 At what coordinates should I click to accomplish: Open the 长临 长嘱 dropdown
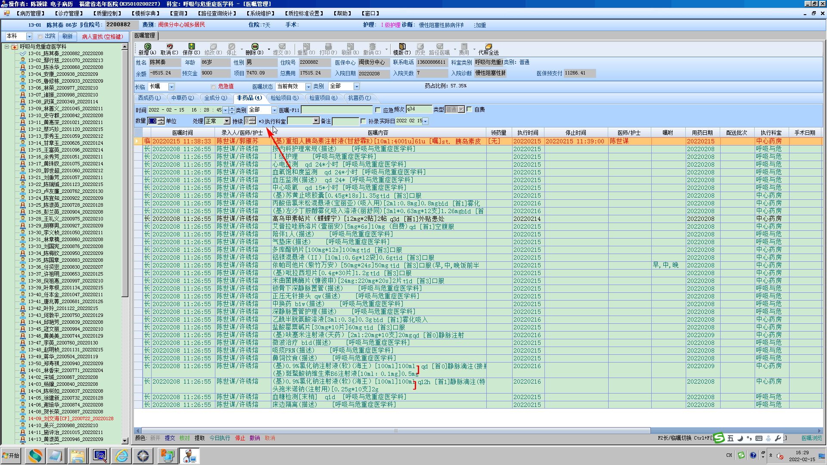pos(171,87)
